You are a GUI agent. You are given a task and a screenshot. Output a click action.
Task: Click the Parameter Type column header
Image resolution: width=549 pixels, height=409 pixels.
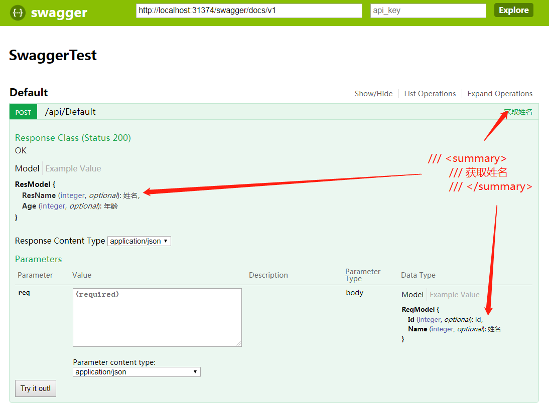click(363, 275)
